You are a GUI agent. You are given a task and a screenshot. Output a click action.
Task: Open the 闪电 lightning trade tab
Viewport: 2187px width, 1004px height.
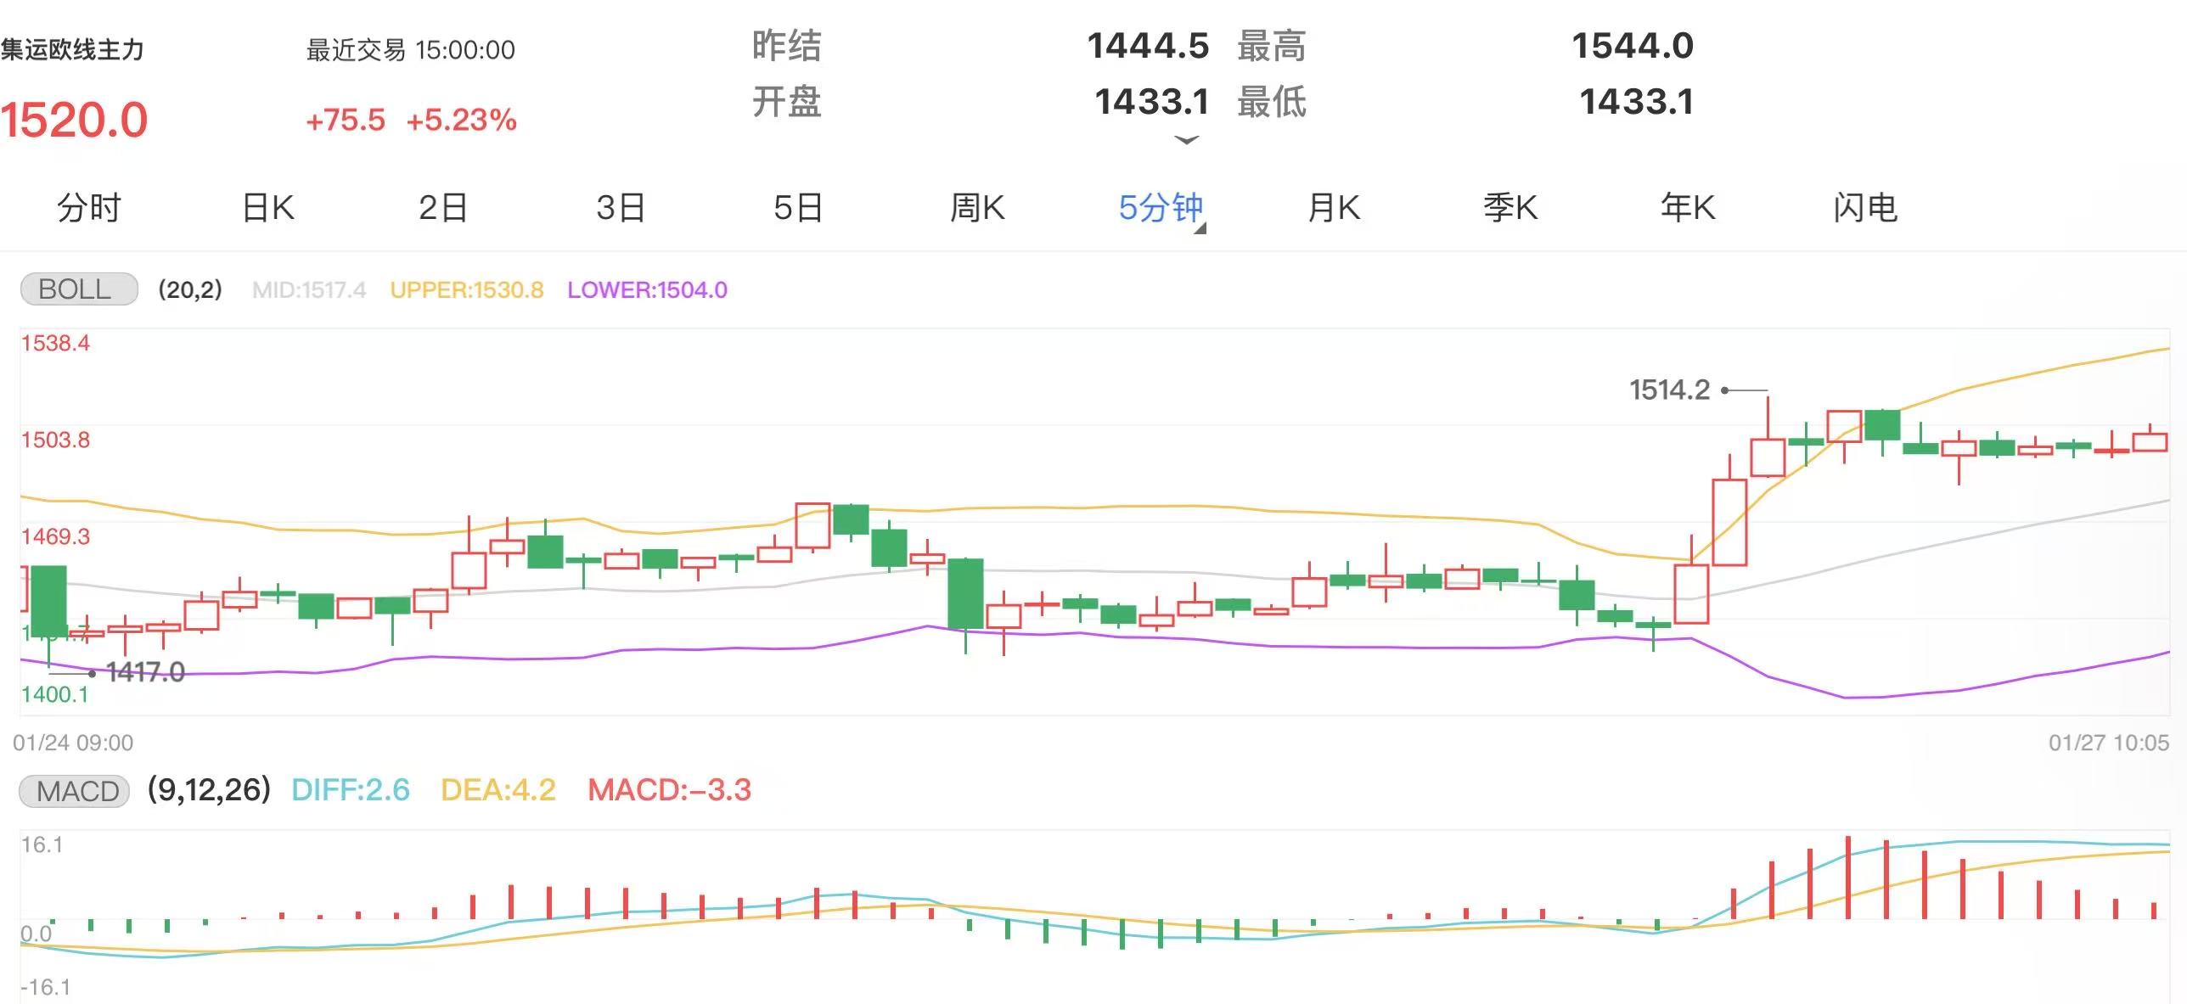tap(1865, 208)
